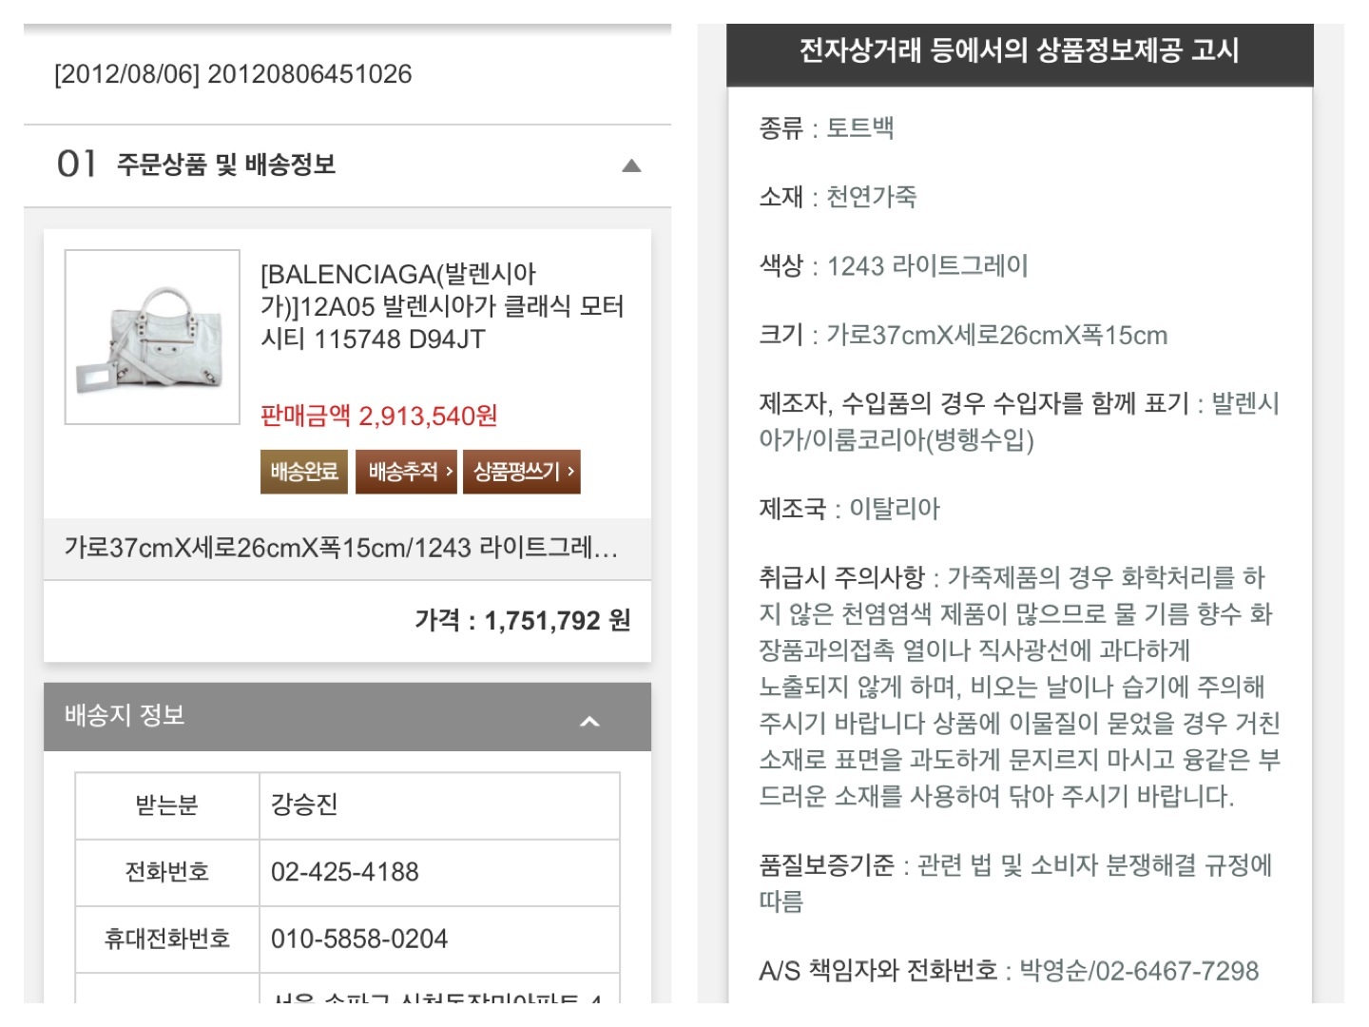Image resolution: width=1369 pixels, height=1027 pixels.
Task: Click the 전자상거래 상품정보제공 고시 header
Action: point(1019,50)
